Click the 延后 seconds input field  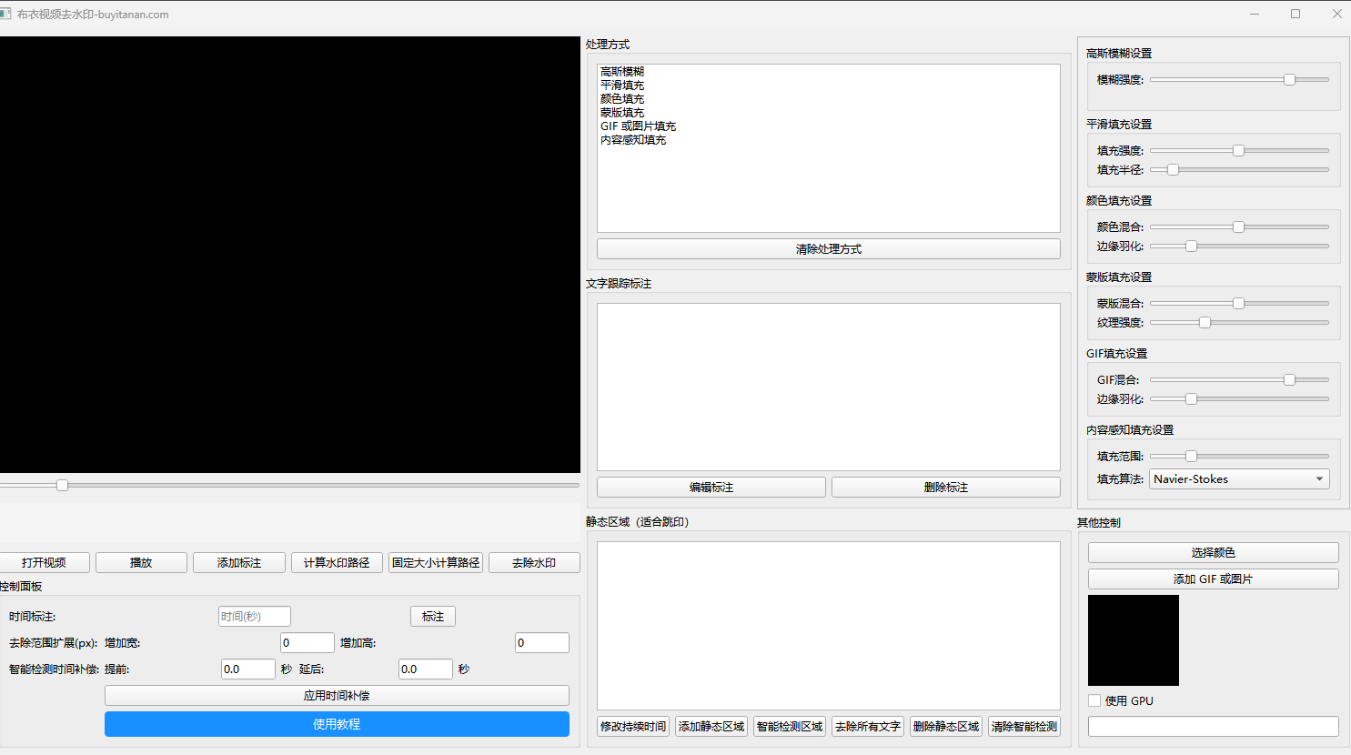(426, 669)
